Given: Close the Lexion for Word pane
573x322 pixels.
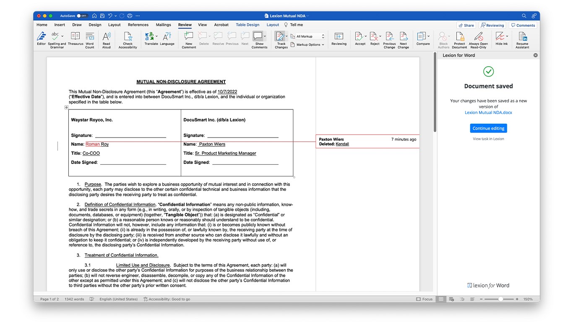Looking at the screenshot, I should click(x=535, y=55).
